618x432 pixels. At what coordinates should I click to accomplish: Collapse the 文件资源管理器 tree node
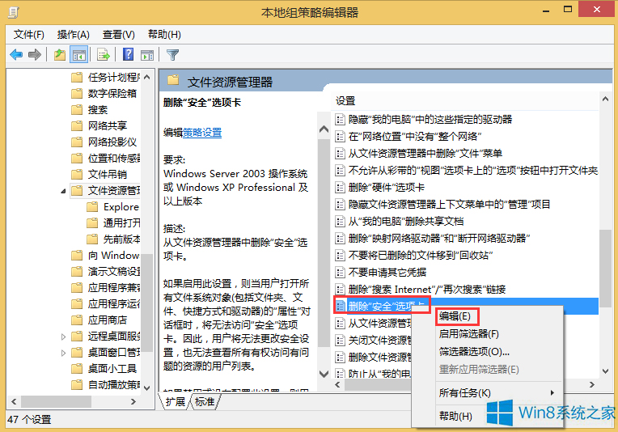(64, 192)
